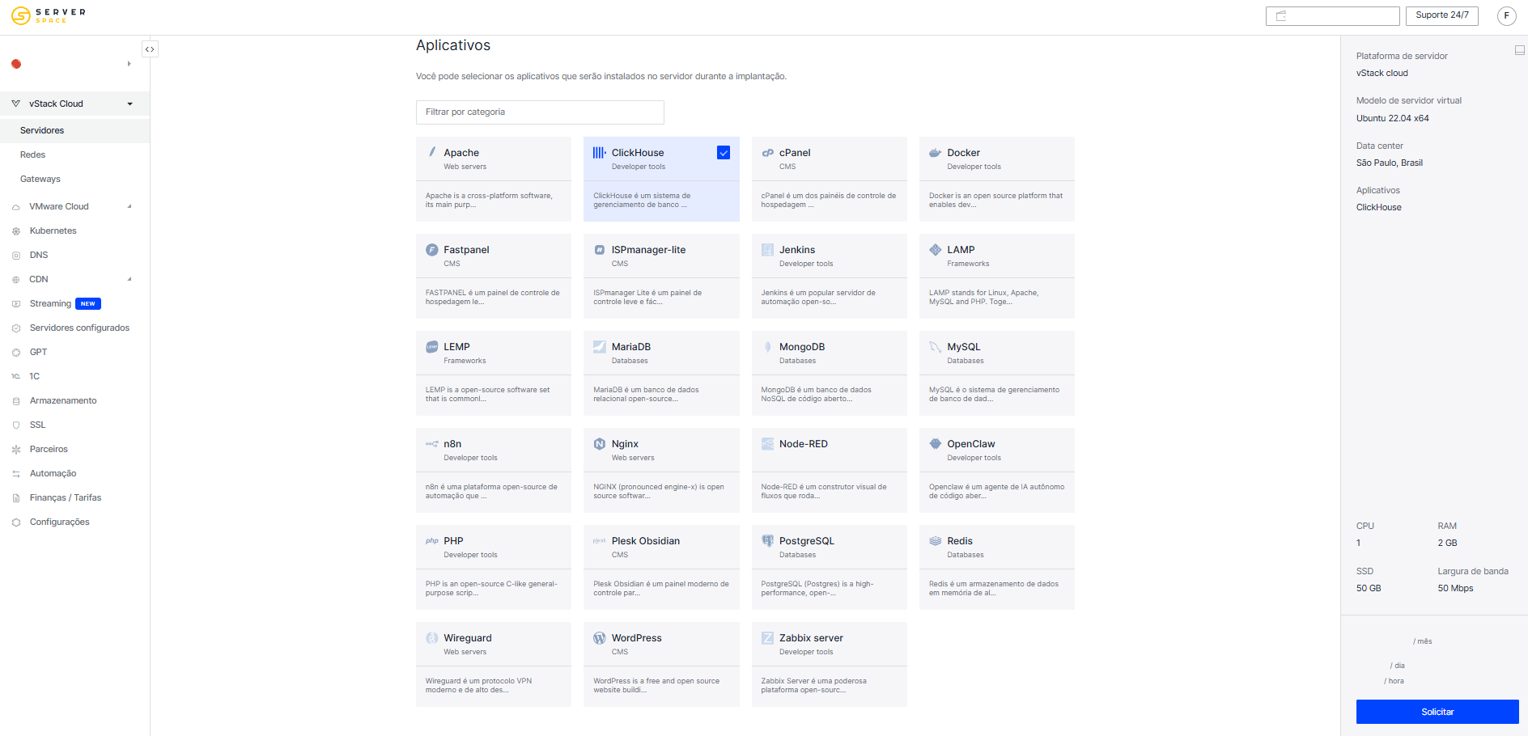1528x736 pixels.
Task: Expand the VMware Cloud submenu
Action: (129, 206)
